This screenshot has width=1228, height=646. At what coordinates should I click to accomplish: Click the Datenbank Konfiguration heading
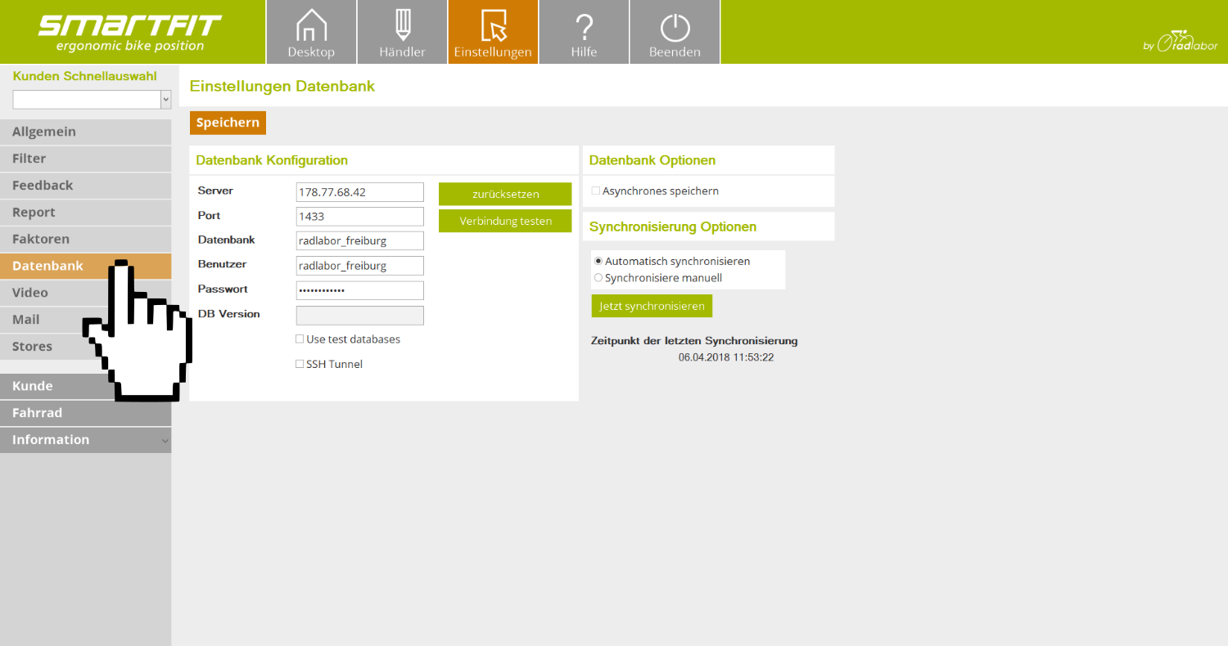[x=272, y=160]
